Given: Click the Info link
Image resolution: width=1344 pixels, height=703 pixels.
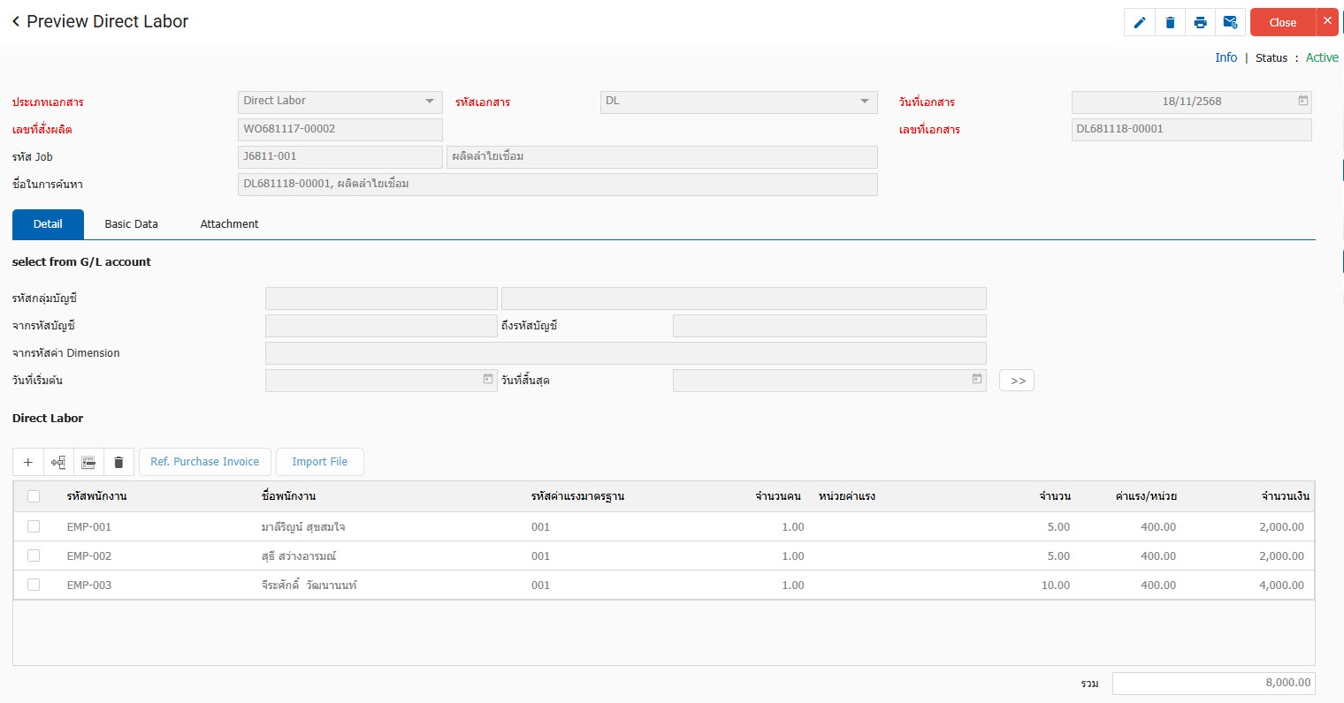Looking at the screenshot, I should [x=1226, y=57].
